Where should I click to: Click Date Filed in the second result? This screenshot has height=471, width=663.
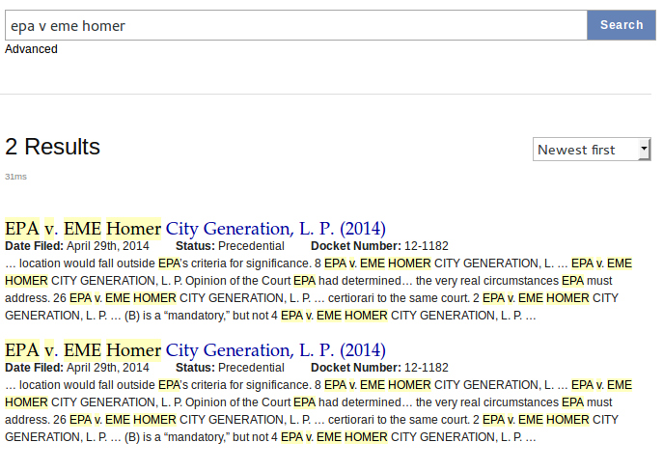point(34,368)
